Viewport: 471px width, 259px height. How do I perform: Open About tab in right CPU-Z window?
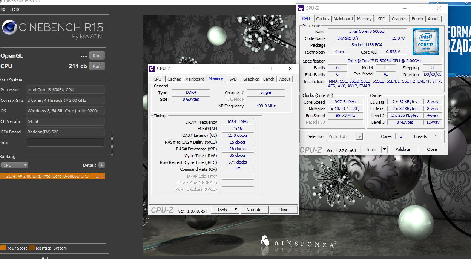[x=433, y=19]
